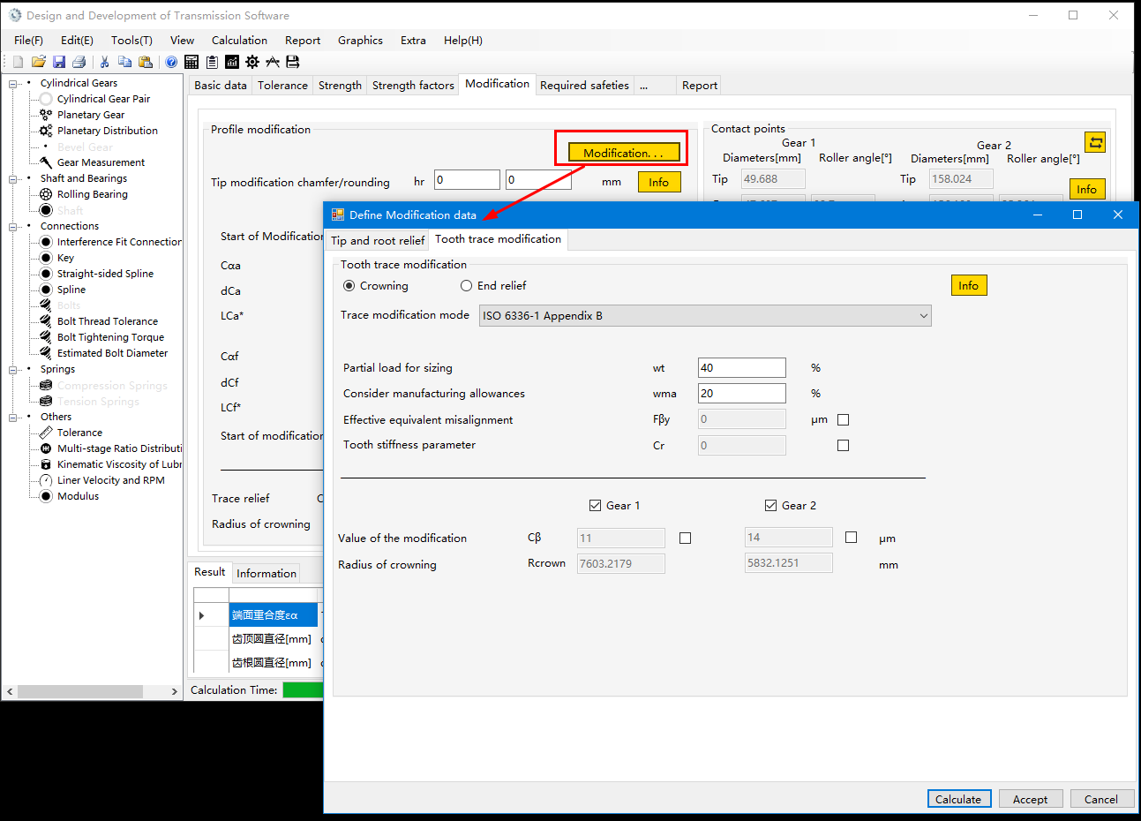This screenshot has width=1141, height=821.
Task: Select Planetary Distribution tree item
Action: pos(107,131)
